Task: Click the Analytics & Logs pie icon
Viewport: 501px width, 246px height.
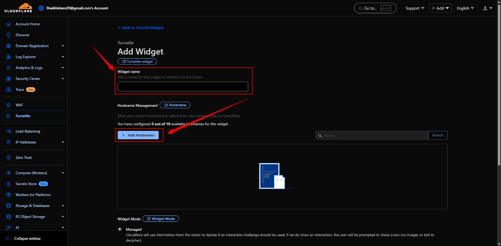Action: click(x=9, y=68)
